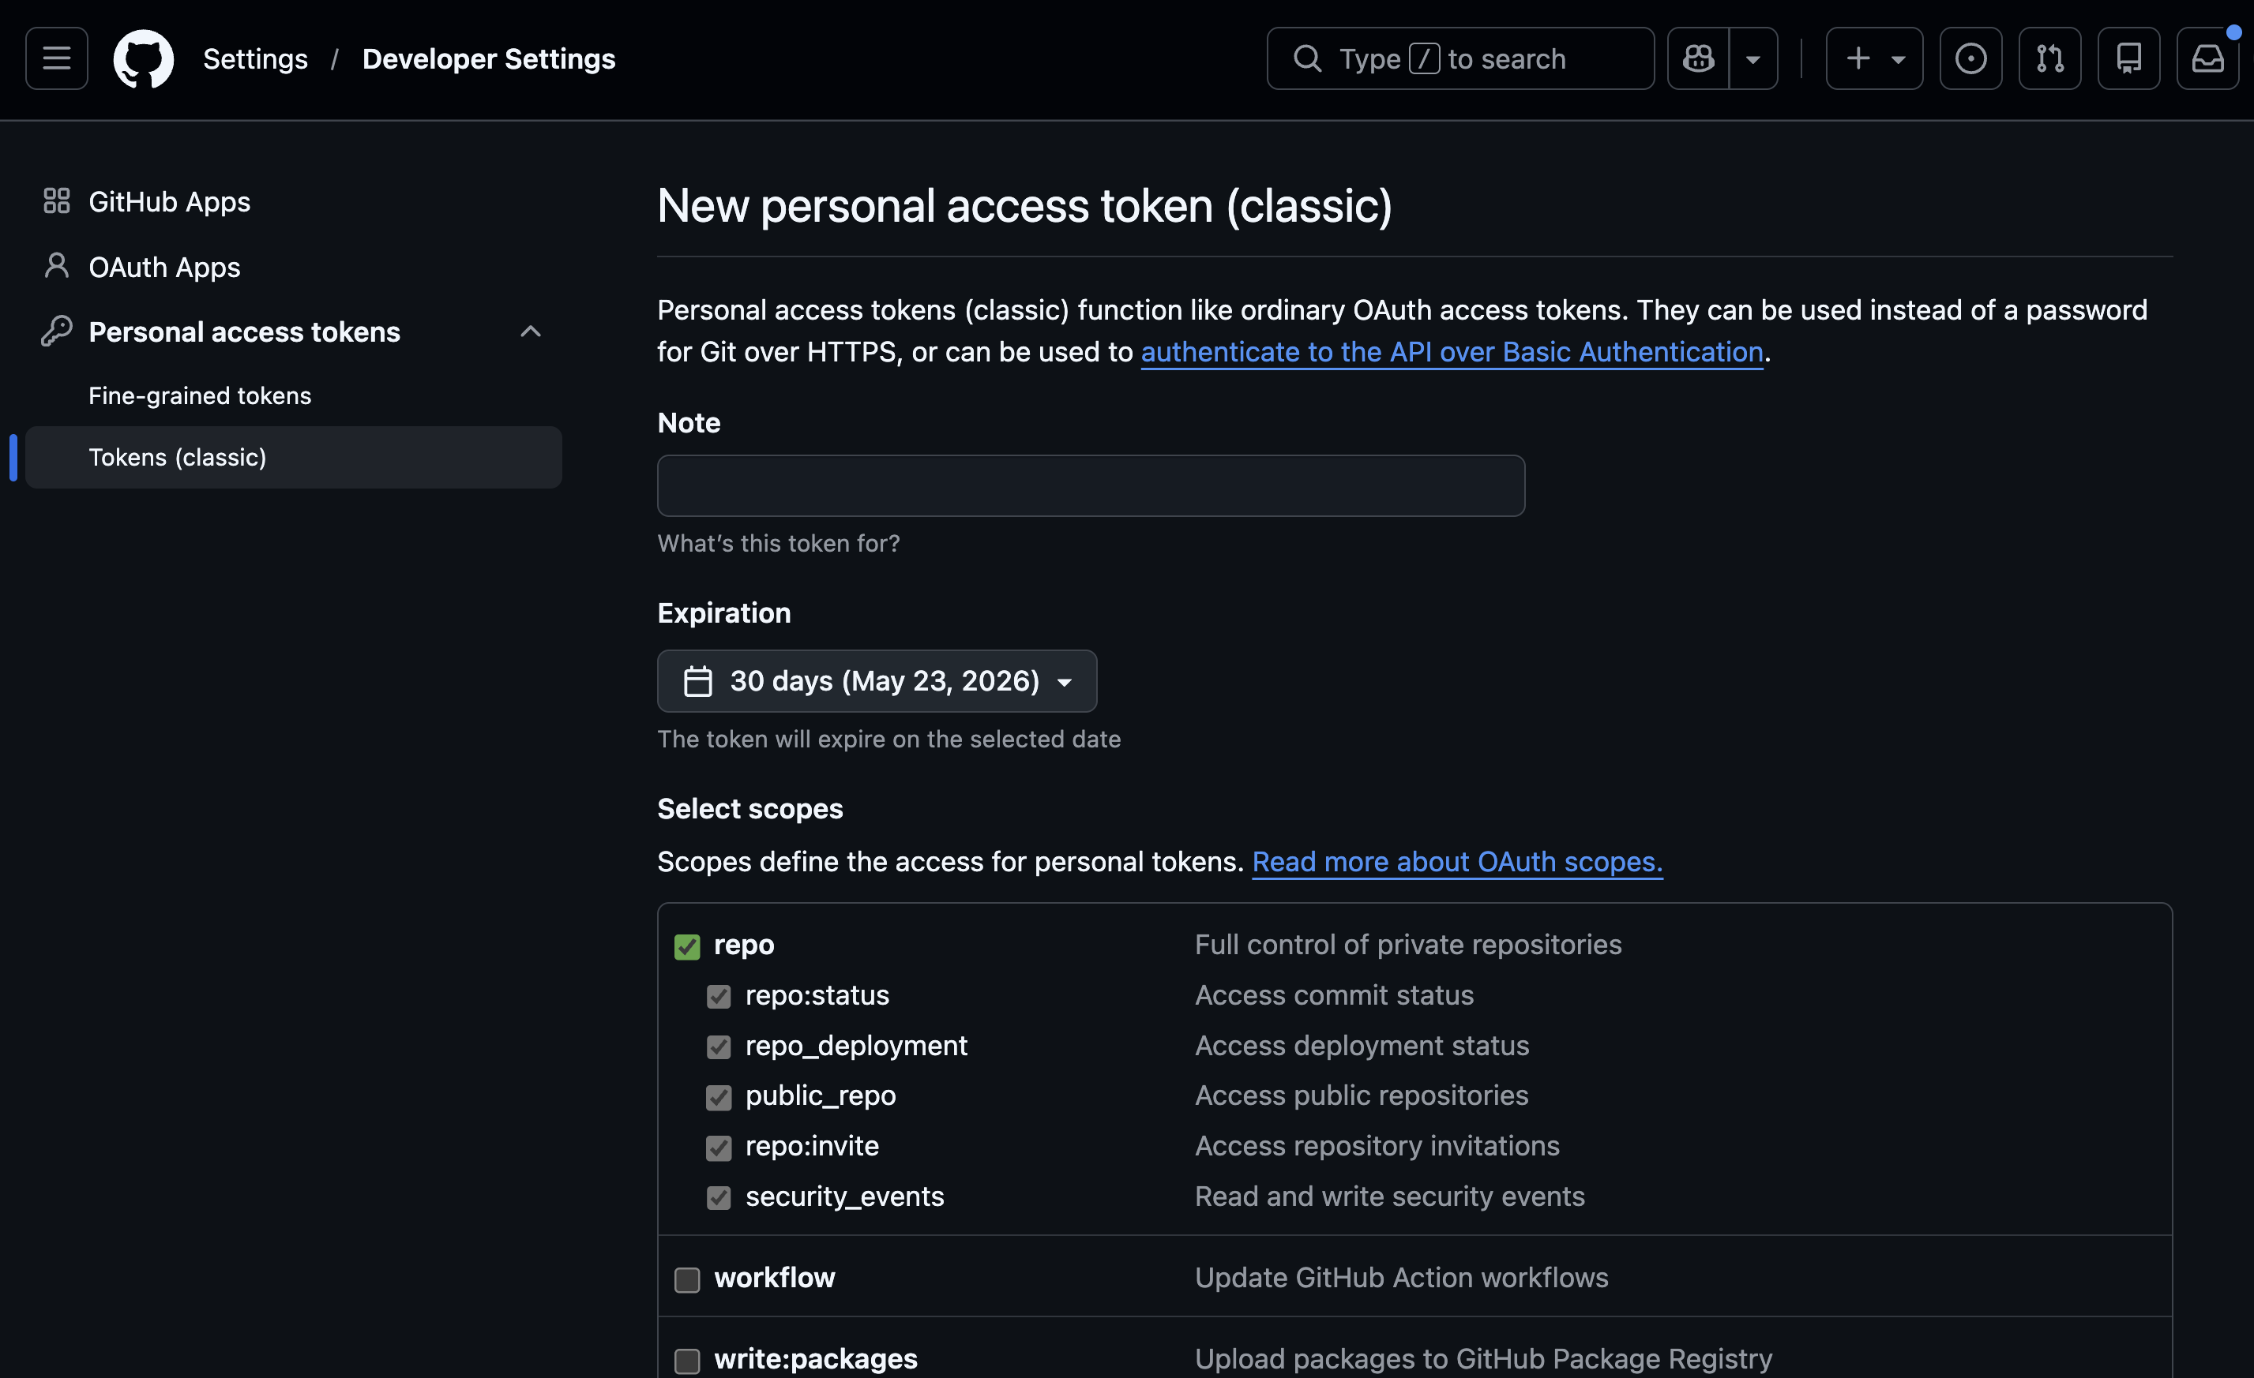
Task: Go to Fine-grained tokens
Action: (x=200, y=395)
